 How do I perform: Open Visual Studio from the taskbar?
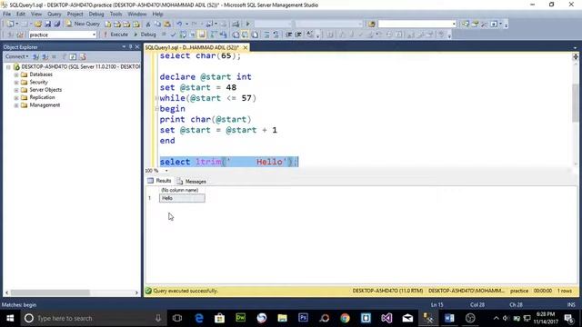click(x=386, y=318)
